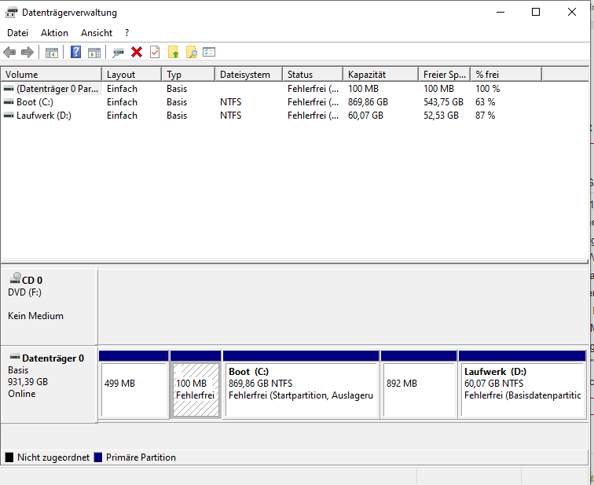The image size is (594, 485).
Task: Click the drive icon of Laufwerk (D:) row
Action: tap(9, 116)
